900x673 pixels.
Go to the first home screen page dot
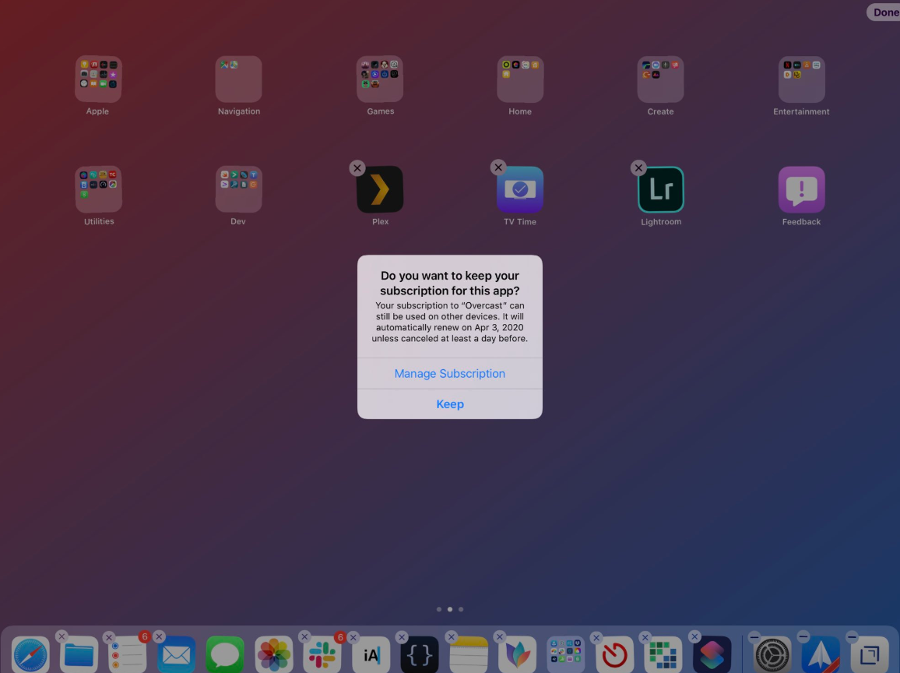pos(439,609)
